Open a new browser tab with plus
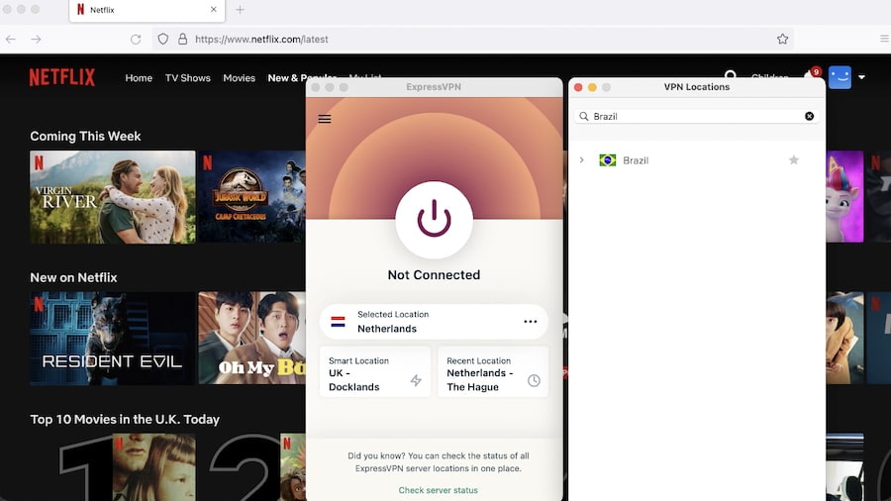The image size is (891, 501). click(x=240, y=10)
